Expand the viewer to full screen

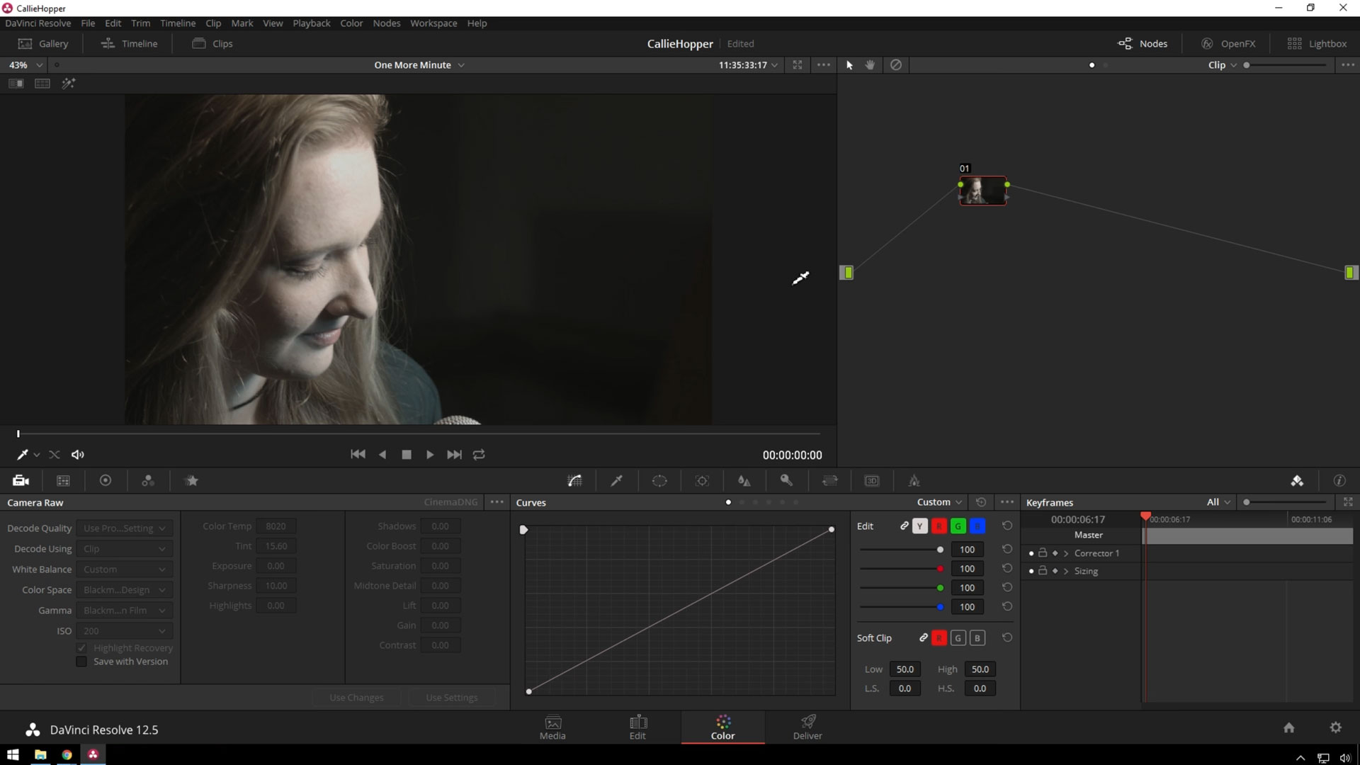[798, 65]
